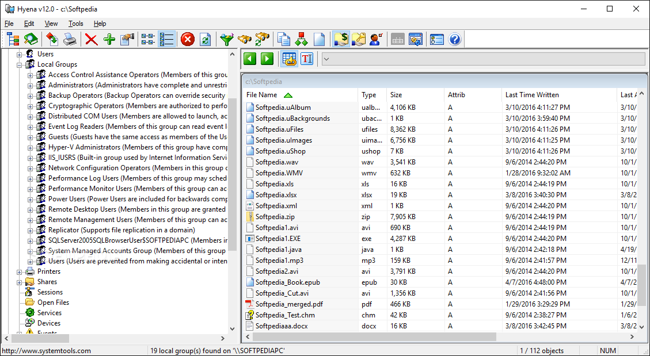Viewport: 650px width, 356px height.
Task: Sort by File Name column header
Action: [x=300, y=95]
